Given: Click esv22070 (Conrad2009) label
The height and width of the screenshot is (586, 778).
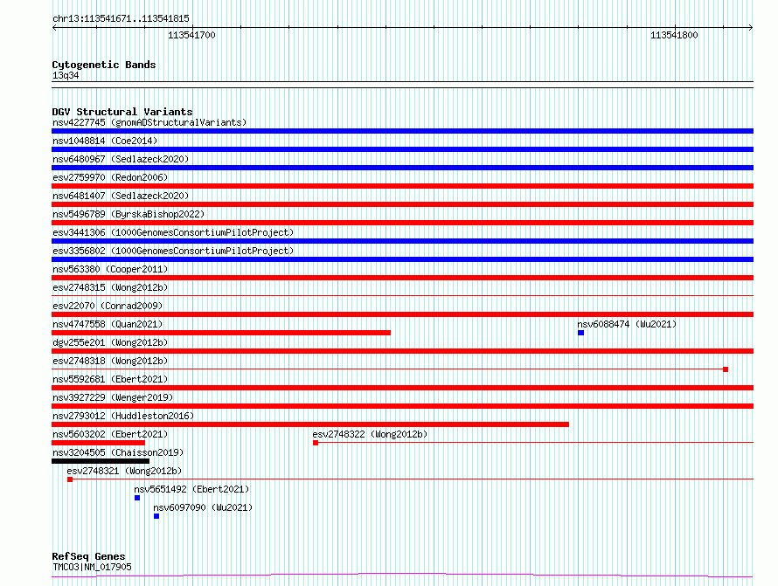Looking at the screenshot, I should pos(108,306).
